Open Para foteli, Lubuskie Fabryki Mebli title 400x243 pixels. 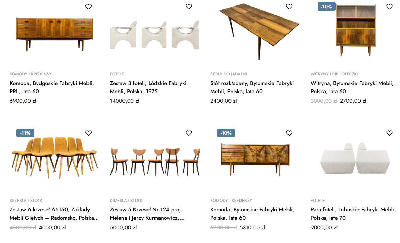353,214
